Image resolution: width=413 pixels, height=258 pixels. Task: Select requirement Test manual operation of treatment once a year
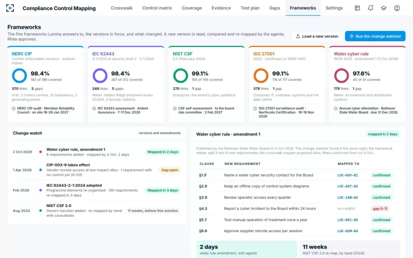pyautogui.click(x=266, y=220)
